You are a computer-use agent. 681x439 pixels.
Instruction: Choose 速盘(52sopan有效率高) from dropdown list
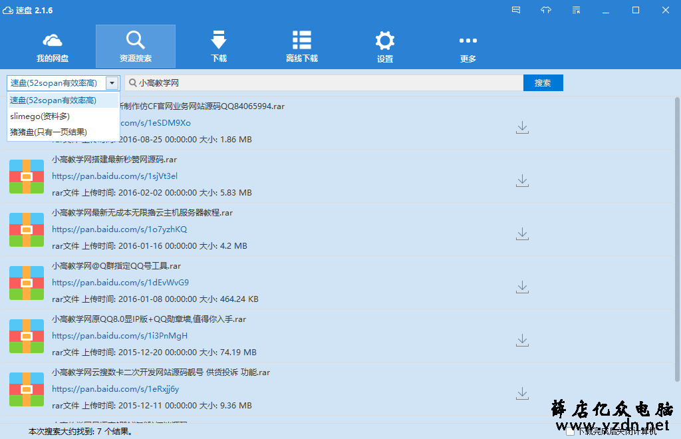pyautogui.click(x=63, y=100)
